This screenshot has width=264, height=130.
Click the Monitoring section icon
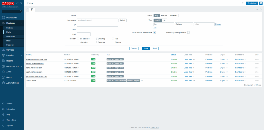coord(3,23)
